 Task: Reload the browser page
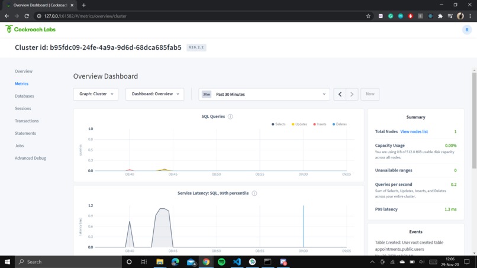click(27, 16)
